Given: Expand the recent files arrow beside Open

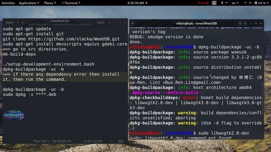Looking at the screenshot, I should pos(18,22).
